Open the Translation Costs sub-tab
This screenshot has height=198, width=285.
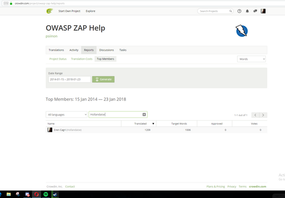81,59
